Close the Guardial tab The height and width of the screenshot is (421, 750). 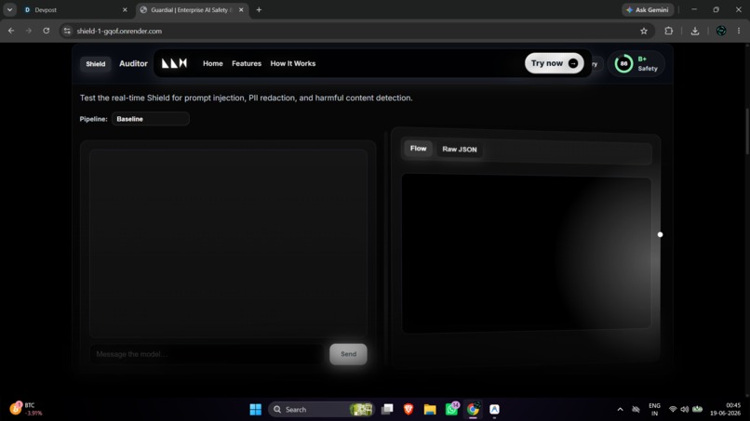pyautogui.click(x=241, y=9)
